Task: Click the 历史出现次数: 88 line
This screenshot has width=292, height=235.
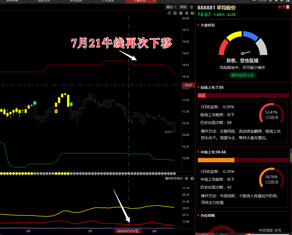Action: 216,122
